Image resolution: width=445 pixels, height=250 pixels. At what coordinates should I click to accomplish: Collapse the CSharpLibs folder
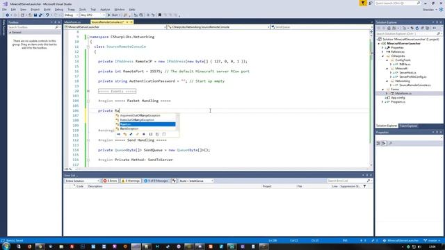[383, 56]
